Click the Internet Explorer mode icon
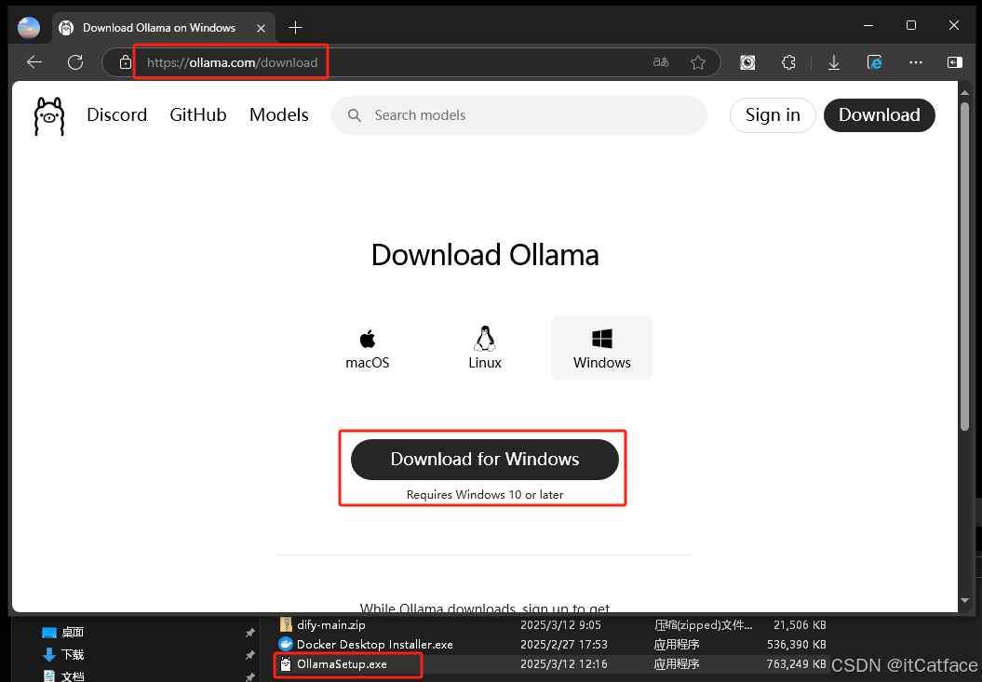The image size is (982, 682). click(x=874, y=62)
